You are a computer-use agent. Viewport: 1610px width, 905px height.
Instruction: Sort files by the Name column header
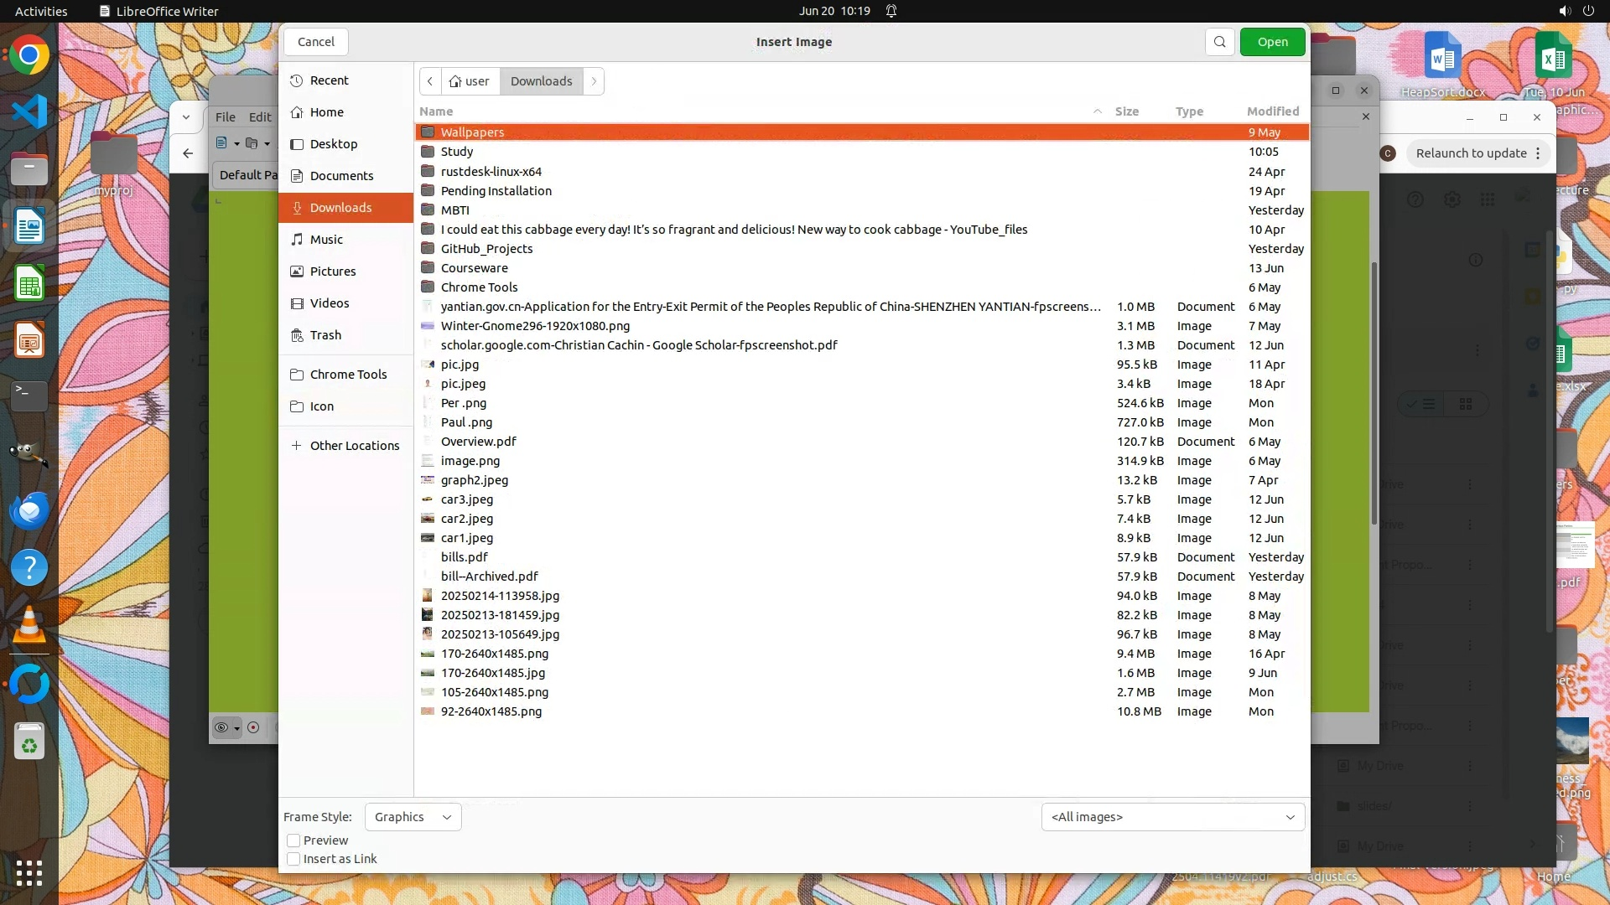436,111
